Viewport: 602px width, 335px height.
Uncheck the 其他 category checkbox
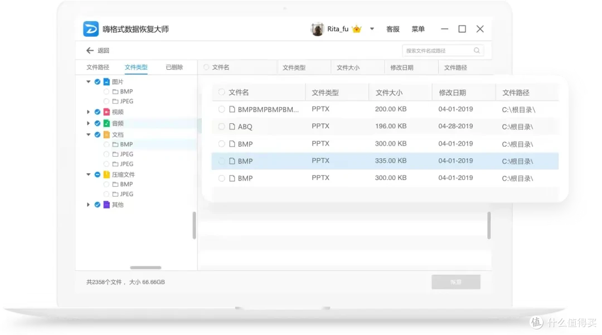pos(97,205)
